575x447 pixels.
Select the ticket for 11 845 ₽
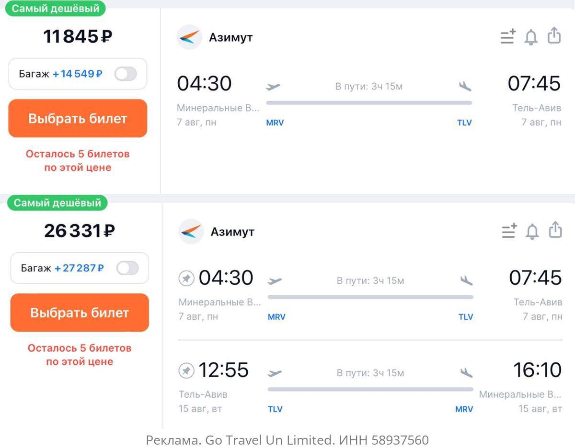[78, 118]
